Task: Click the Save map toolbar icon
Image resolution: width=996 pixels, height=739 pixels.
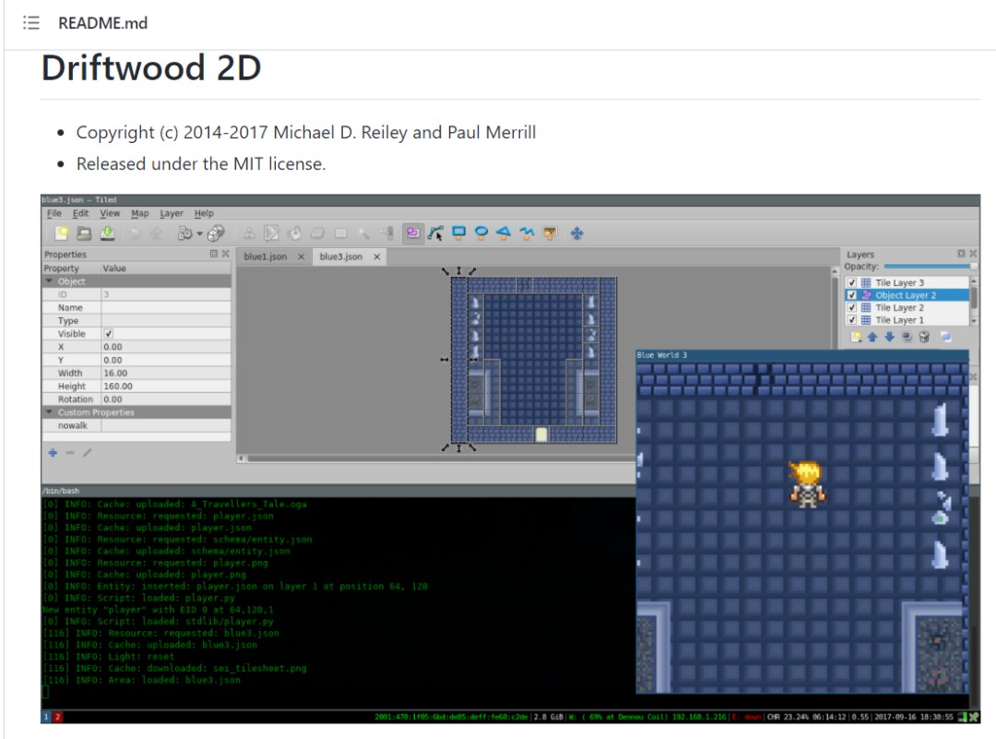Action: click(107, 233)
